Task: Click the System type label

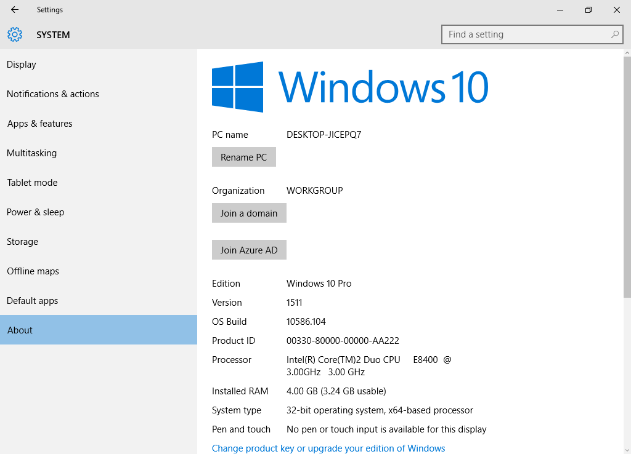Action: [237, 410]
